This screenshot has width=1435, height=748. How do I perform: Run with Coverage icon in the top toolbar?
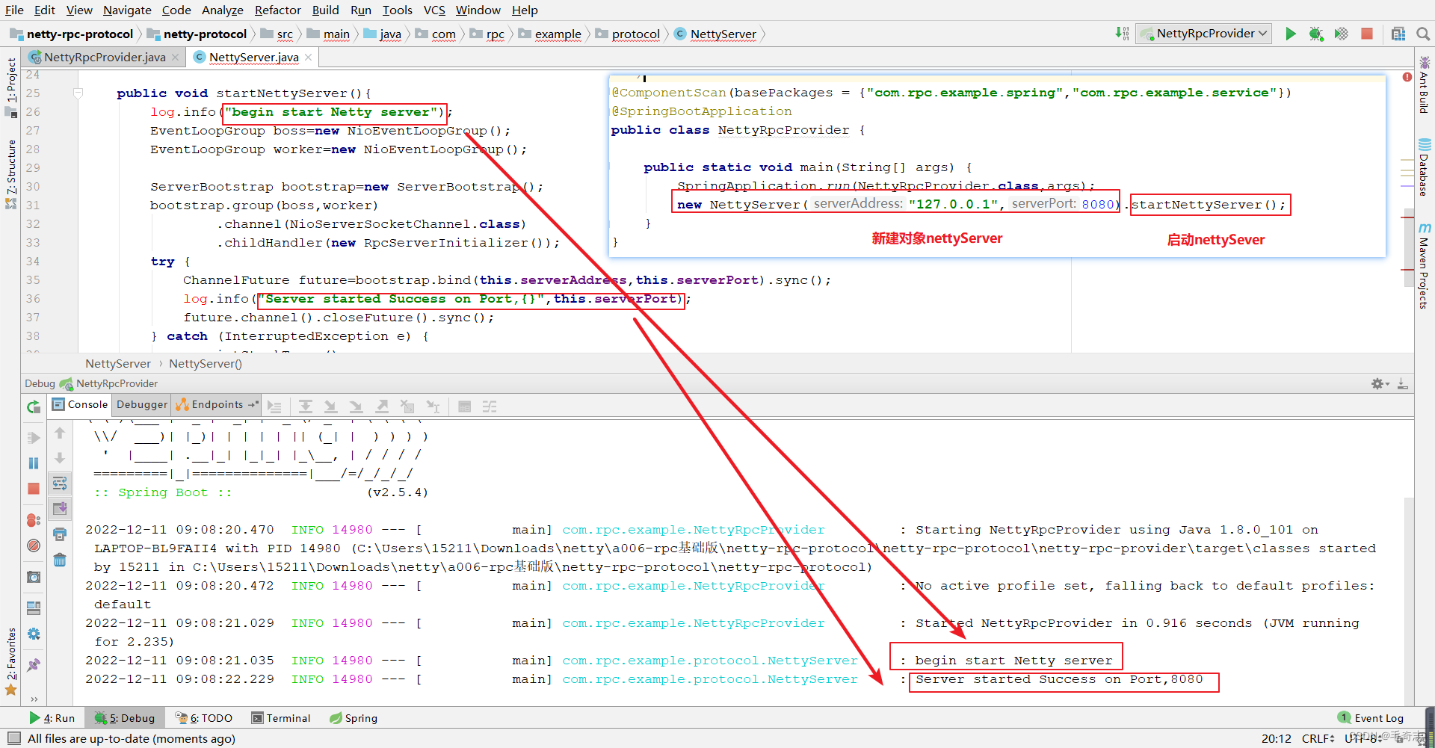(x=1342, y=34)
